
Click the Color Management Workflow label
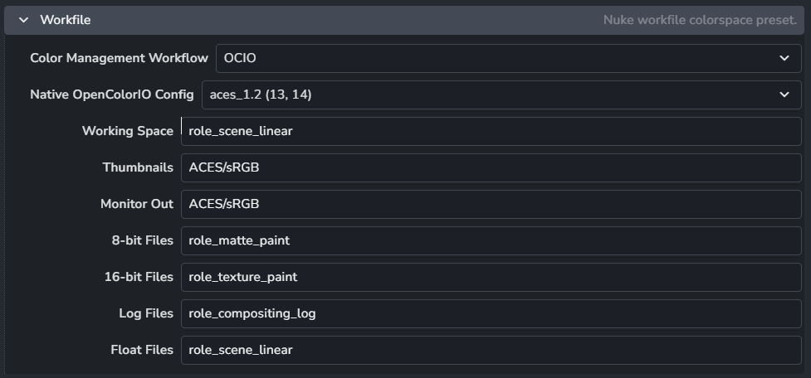(119, 58)
